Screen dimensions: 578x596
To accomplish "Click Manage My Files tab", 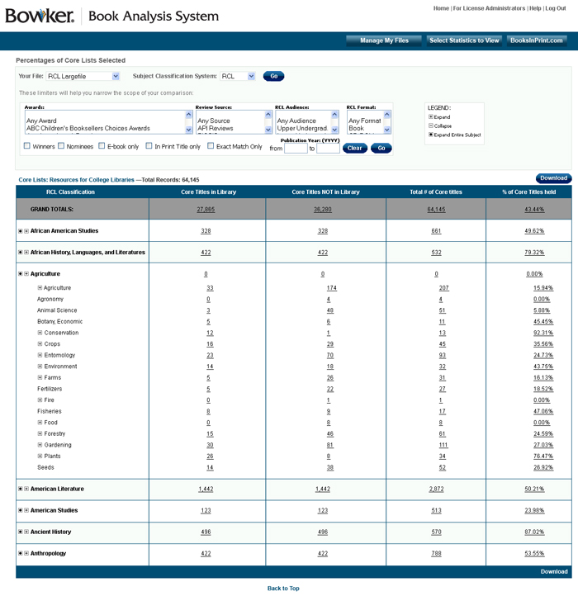I will pos(384,40).
